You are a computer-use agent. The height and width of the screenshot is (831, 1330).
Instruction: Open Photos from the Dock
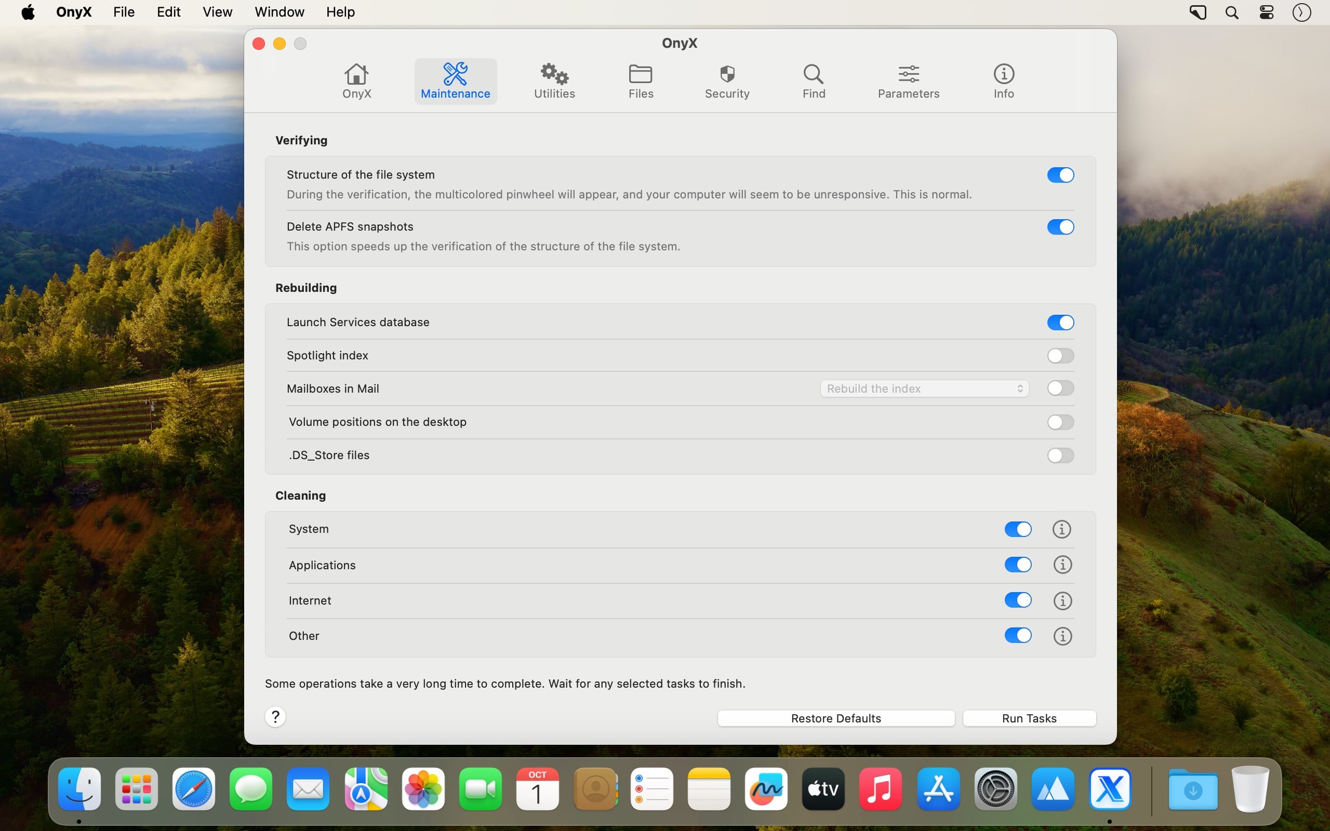[423, 789]
